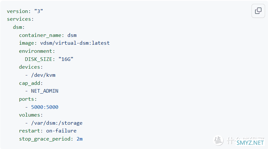The width and height of the screenshot is (268, 149).
Task: Click the services: key text
Action: coord(20,19)
